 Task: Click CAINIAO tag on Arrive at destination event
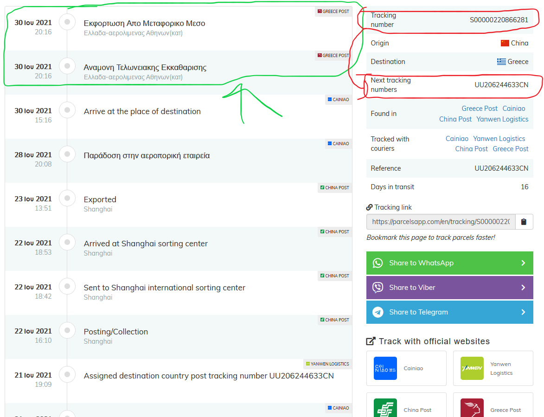pos(339,100)
